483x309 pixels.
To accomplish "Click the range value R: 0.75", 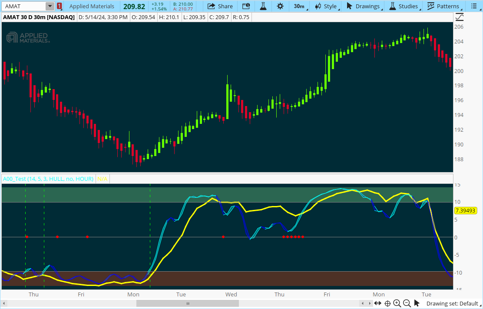I will [x=241, y=17].
